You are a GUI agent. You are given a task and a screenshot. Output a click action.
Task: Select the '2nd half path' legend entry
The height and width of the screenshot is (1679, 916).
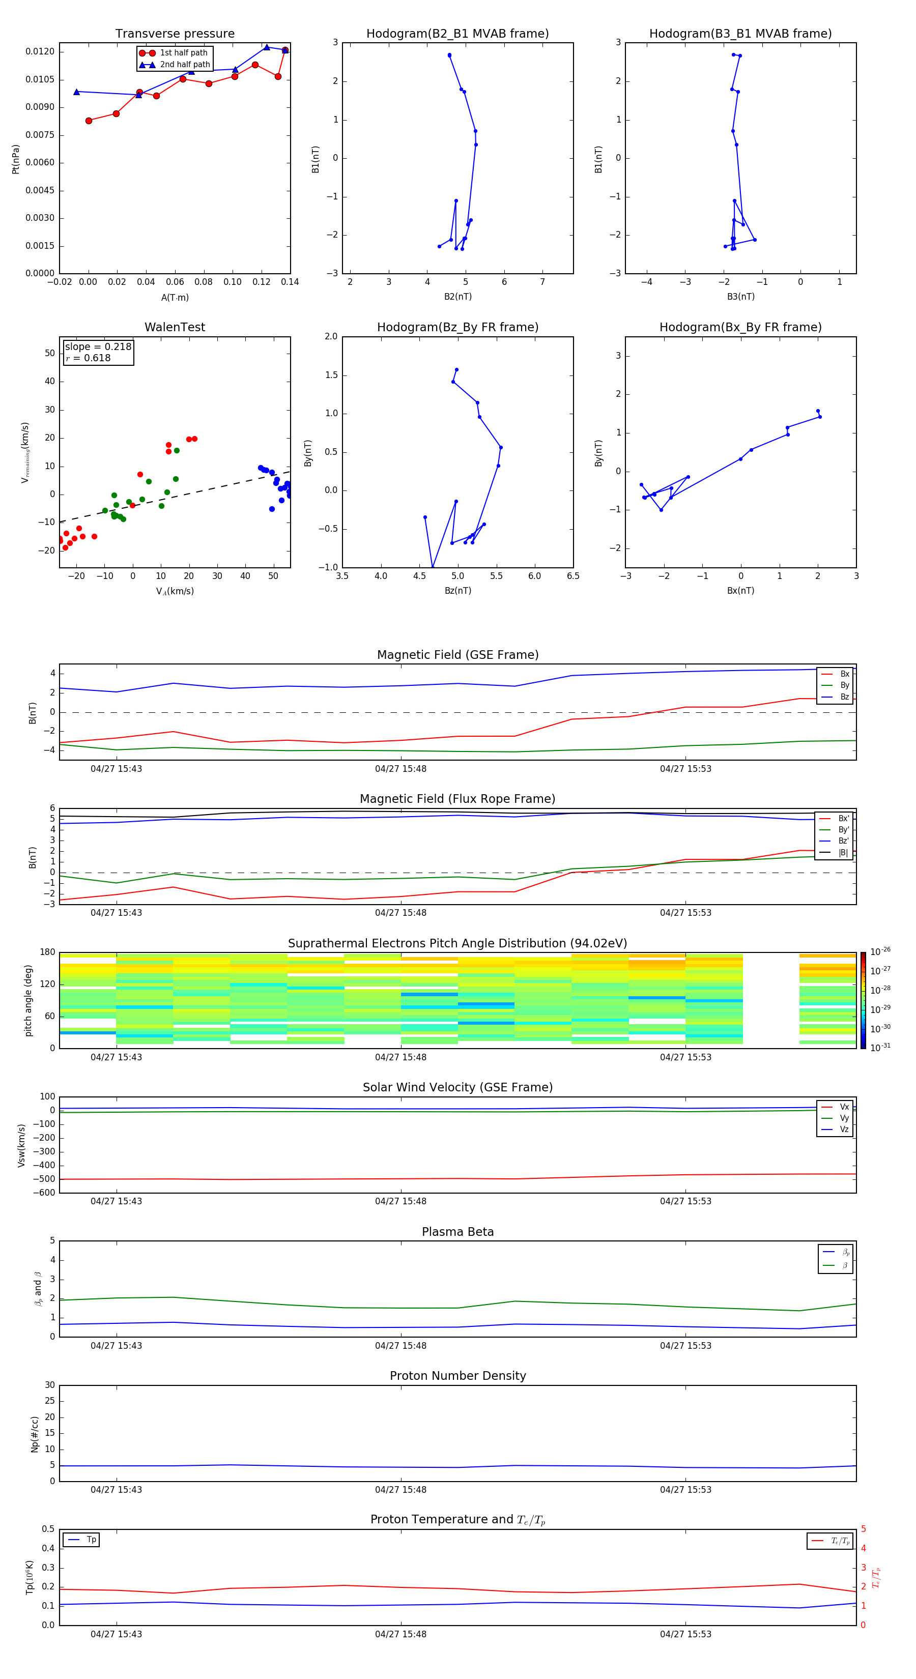point(176,65)
